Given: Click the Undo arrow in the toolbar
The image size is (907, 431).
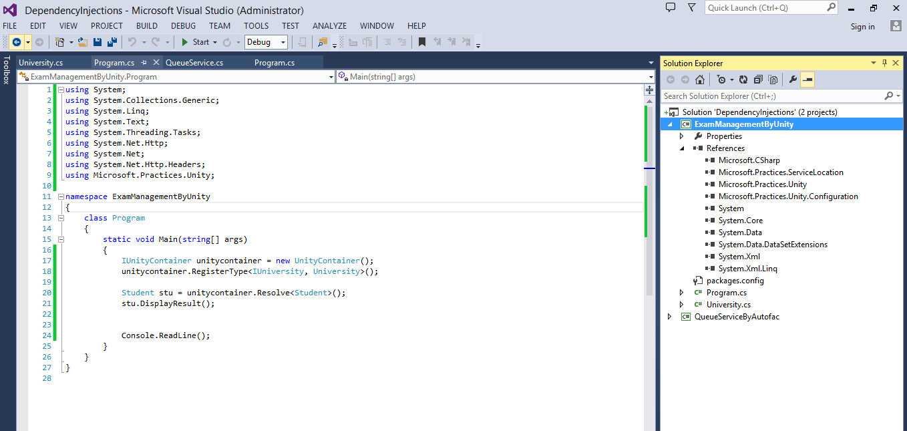Looking at the screenshot, I should (132, 42).
